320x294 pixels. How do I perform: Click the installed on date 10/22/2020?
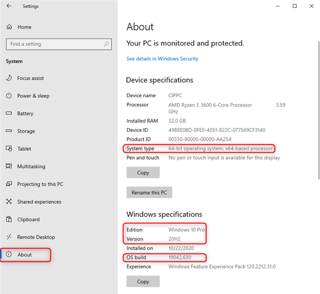point(181,248)
